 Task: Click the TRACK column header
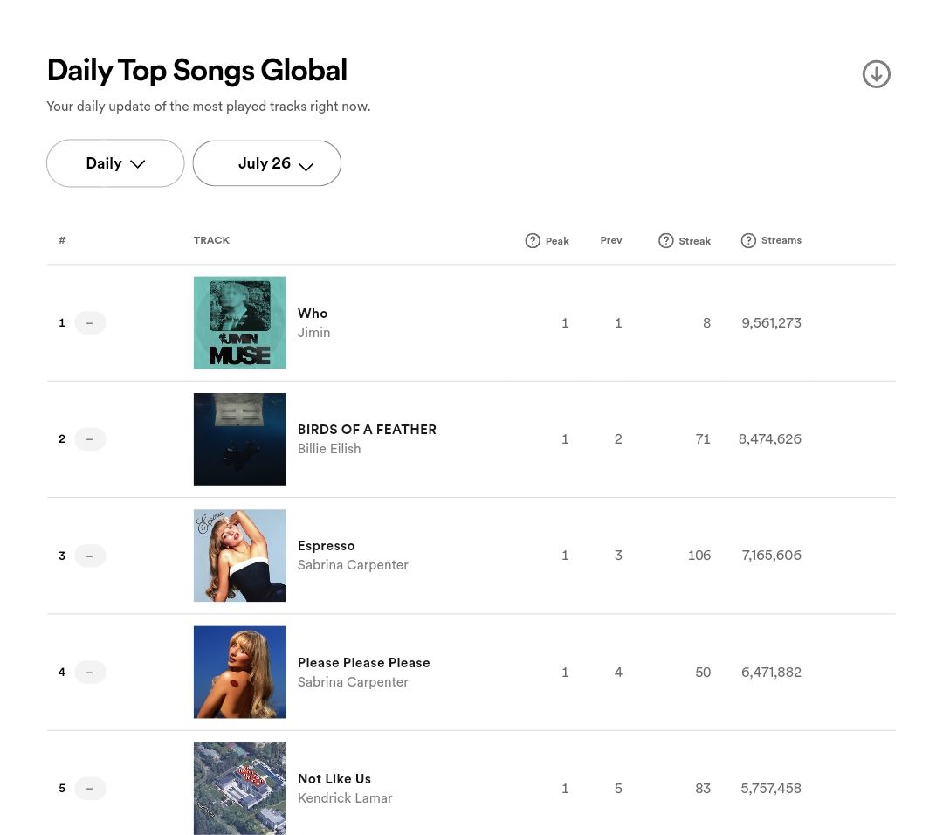click(x=211, y=240)
